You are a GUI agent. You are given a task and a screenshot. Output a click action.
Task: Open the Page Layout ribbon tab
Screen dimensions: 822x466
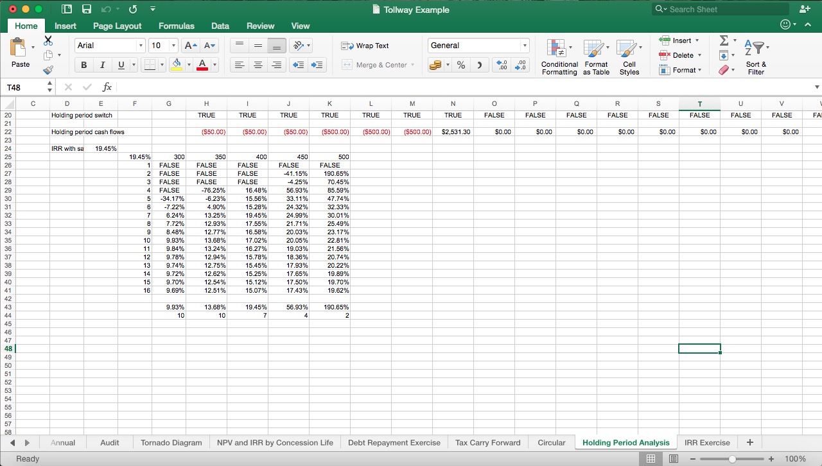pyautogui.click(x=117, y=26)
